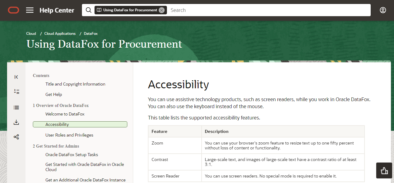The image size is (394, 183).
Task: Click Help Center title link
Action: pos(57,10)
